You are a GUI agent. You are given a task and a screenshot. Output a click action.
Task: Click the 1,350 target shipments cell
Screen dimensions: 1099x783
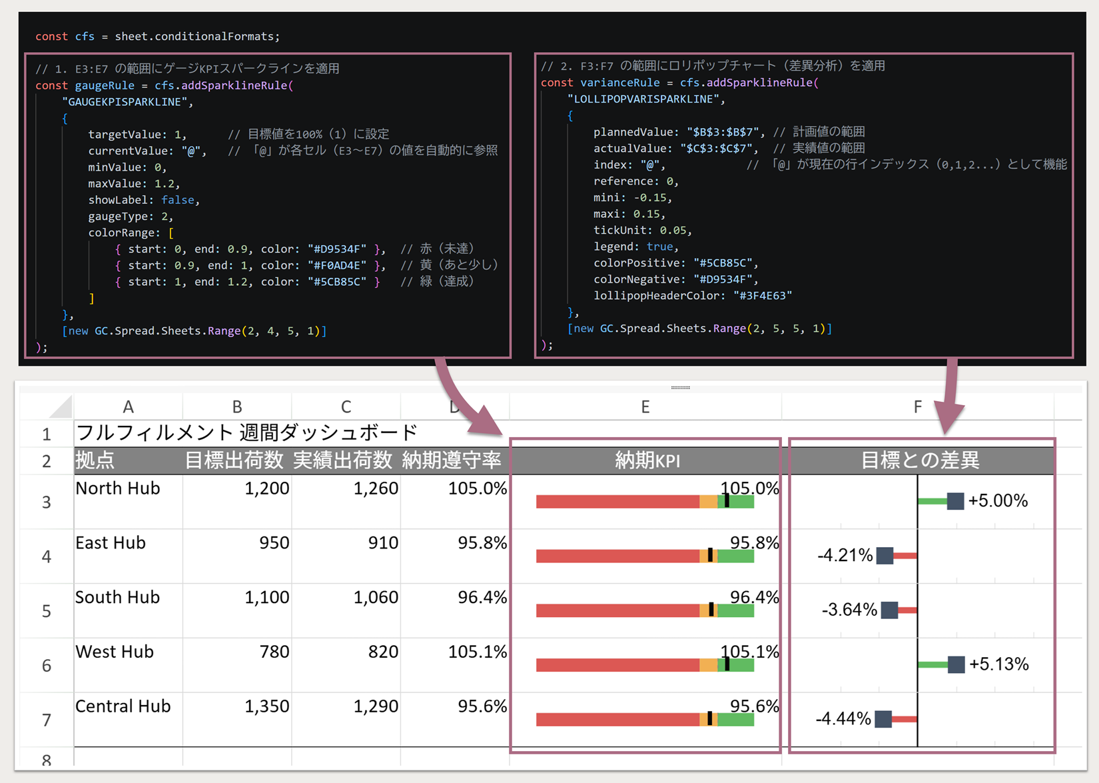[236, 720]
